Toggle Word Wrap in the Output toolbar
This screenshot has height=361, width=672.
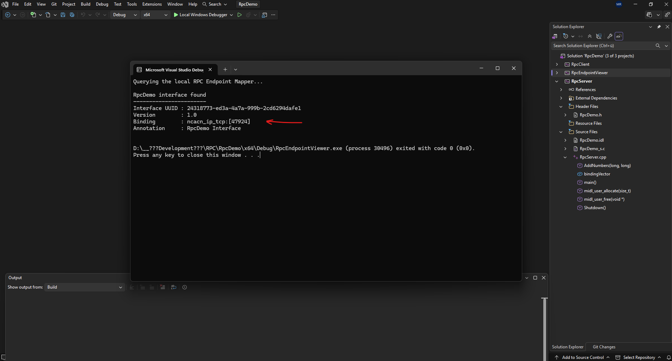(174, 287)
